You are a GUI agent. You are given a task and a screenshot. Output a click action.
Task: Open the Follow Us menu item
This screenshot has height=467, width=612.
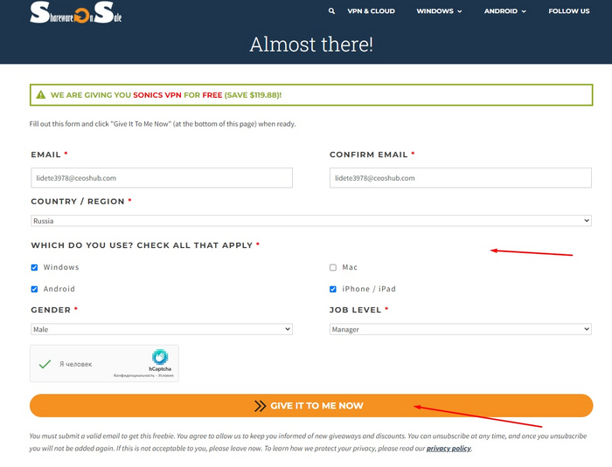pos(568,11)
